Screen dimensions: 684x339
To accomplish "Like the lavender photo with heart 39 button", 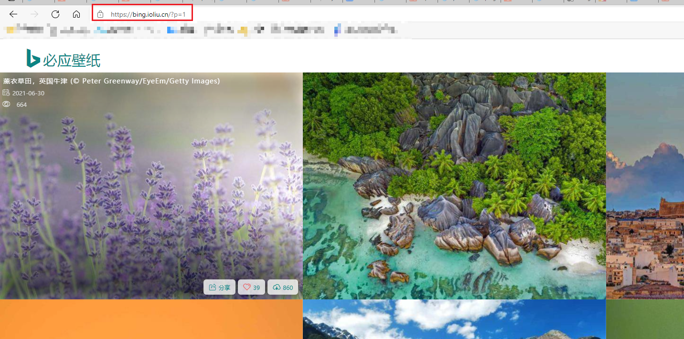I will point(251,287).
